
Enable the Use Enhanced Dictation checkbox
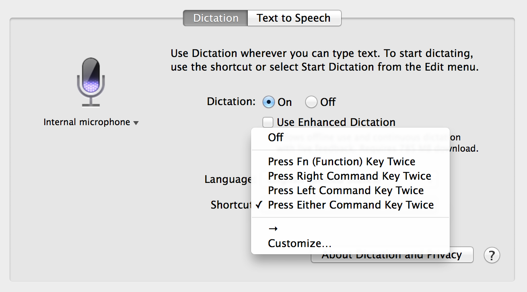click(x=268, y=122)
